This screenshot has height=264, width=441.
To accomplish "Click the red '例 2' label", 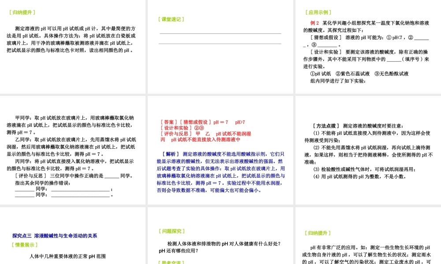I will click(314, 23).
